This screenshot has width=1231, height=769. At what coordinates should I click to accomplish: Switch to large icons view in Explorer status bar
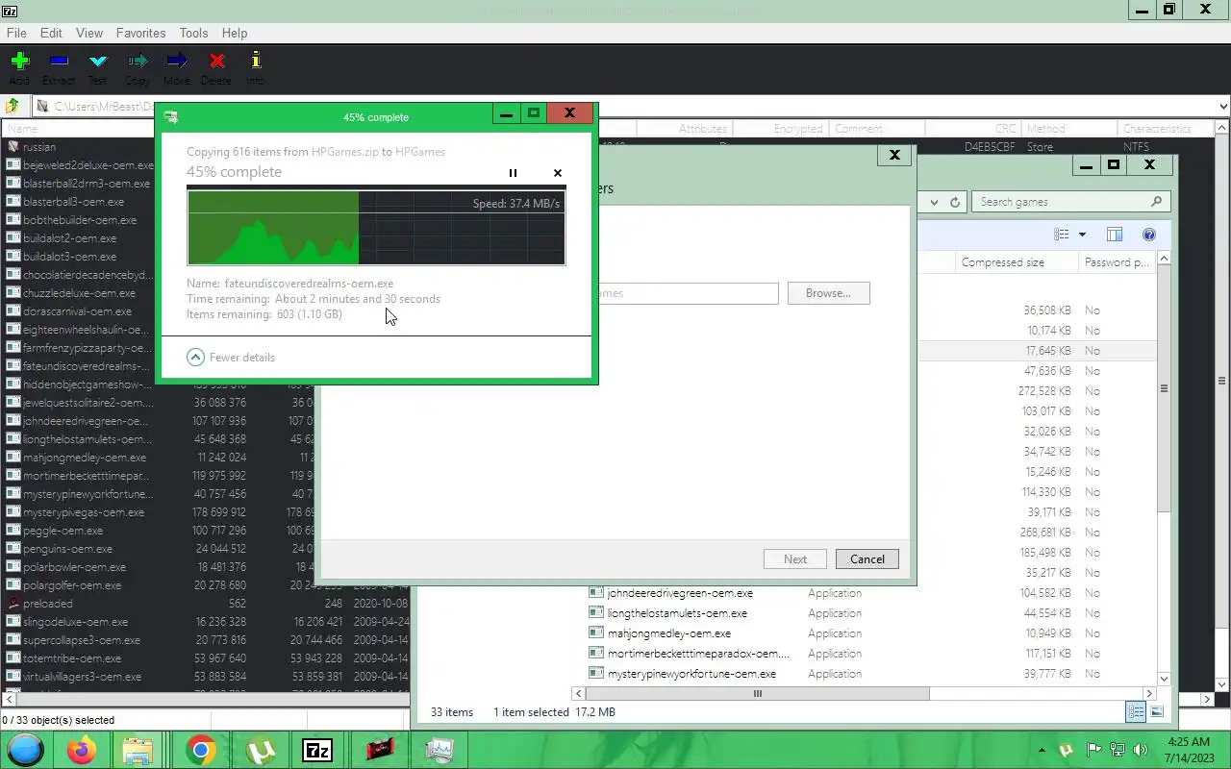(x=1157, y=712)
